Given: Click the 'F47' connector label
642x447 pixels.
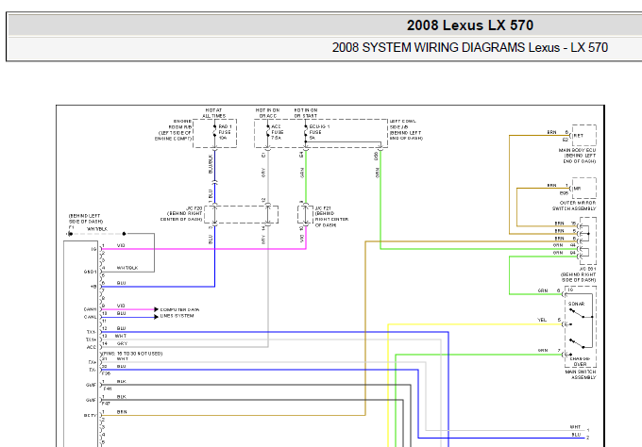Looking at the screenshot, I should pyautogui.click(x=107, y=404).
